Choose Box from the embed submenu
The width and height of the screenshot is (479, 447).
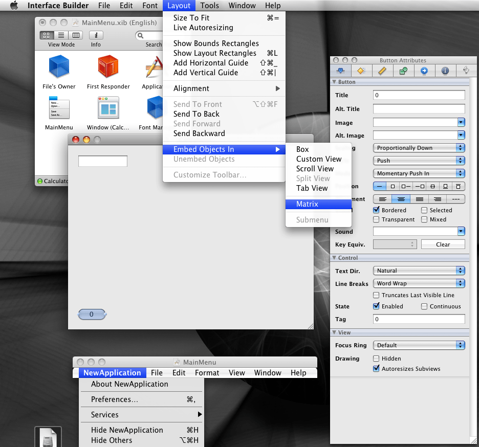tap(318, 149)
